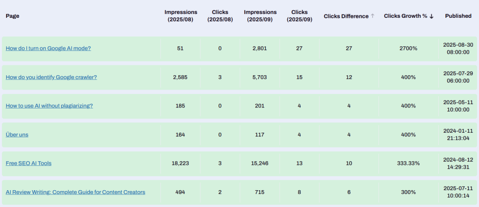Sort by Clicks (2025/08) column header
Viewport: 479px width, 207px height.
[220, 15]
